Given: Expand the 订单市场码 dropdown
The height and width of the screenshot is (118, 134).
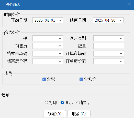Looking at the screenshot, I should click(x=121, y=54).
